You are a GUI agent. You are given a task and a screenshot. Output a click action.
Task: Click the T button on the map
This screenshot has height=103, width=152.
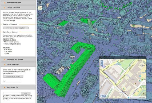click(x=105, y=96)
